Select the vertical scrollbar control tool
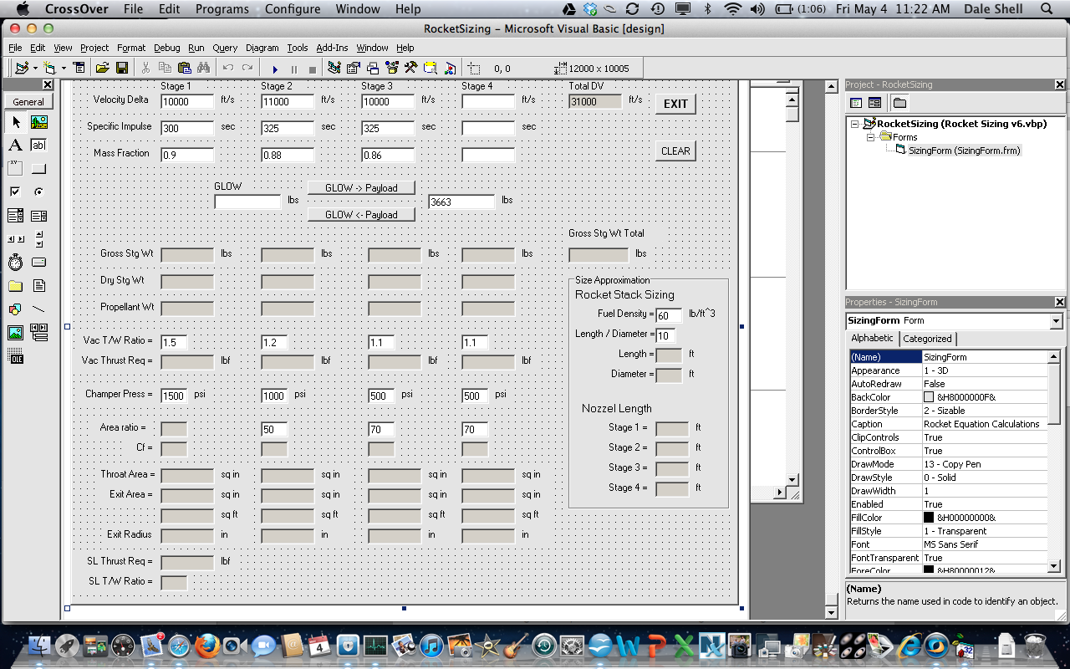This screenshot has width=1070, height=669. pyautogui.click(x=38, y=239)
